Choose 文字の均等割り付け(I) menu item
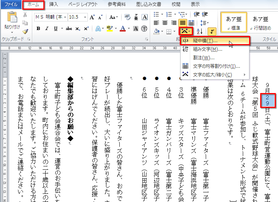 [215, 66]
